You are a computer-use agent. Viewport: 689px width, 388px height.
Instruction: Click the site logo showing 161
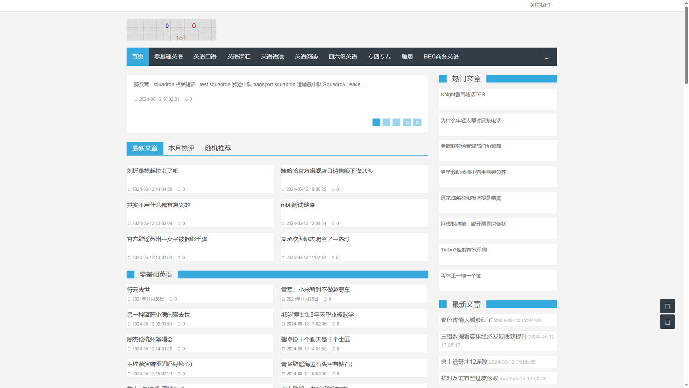pyautogui.click(x=171, y=30)
